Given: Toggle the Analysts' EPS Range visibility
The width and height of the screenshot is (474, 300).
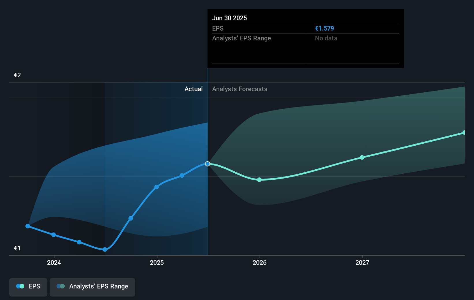Looking at the screenshot, I should [92, 287].
